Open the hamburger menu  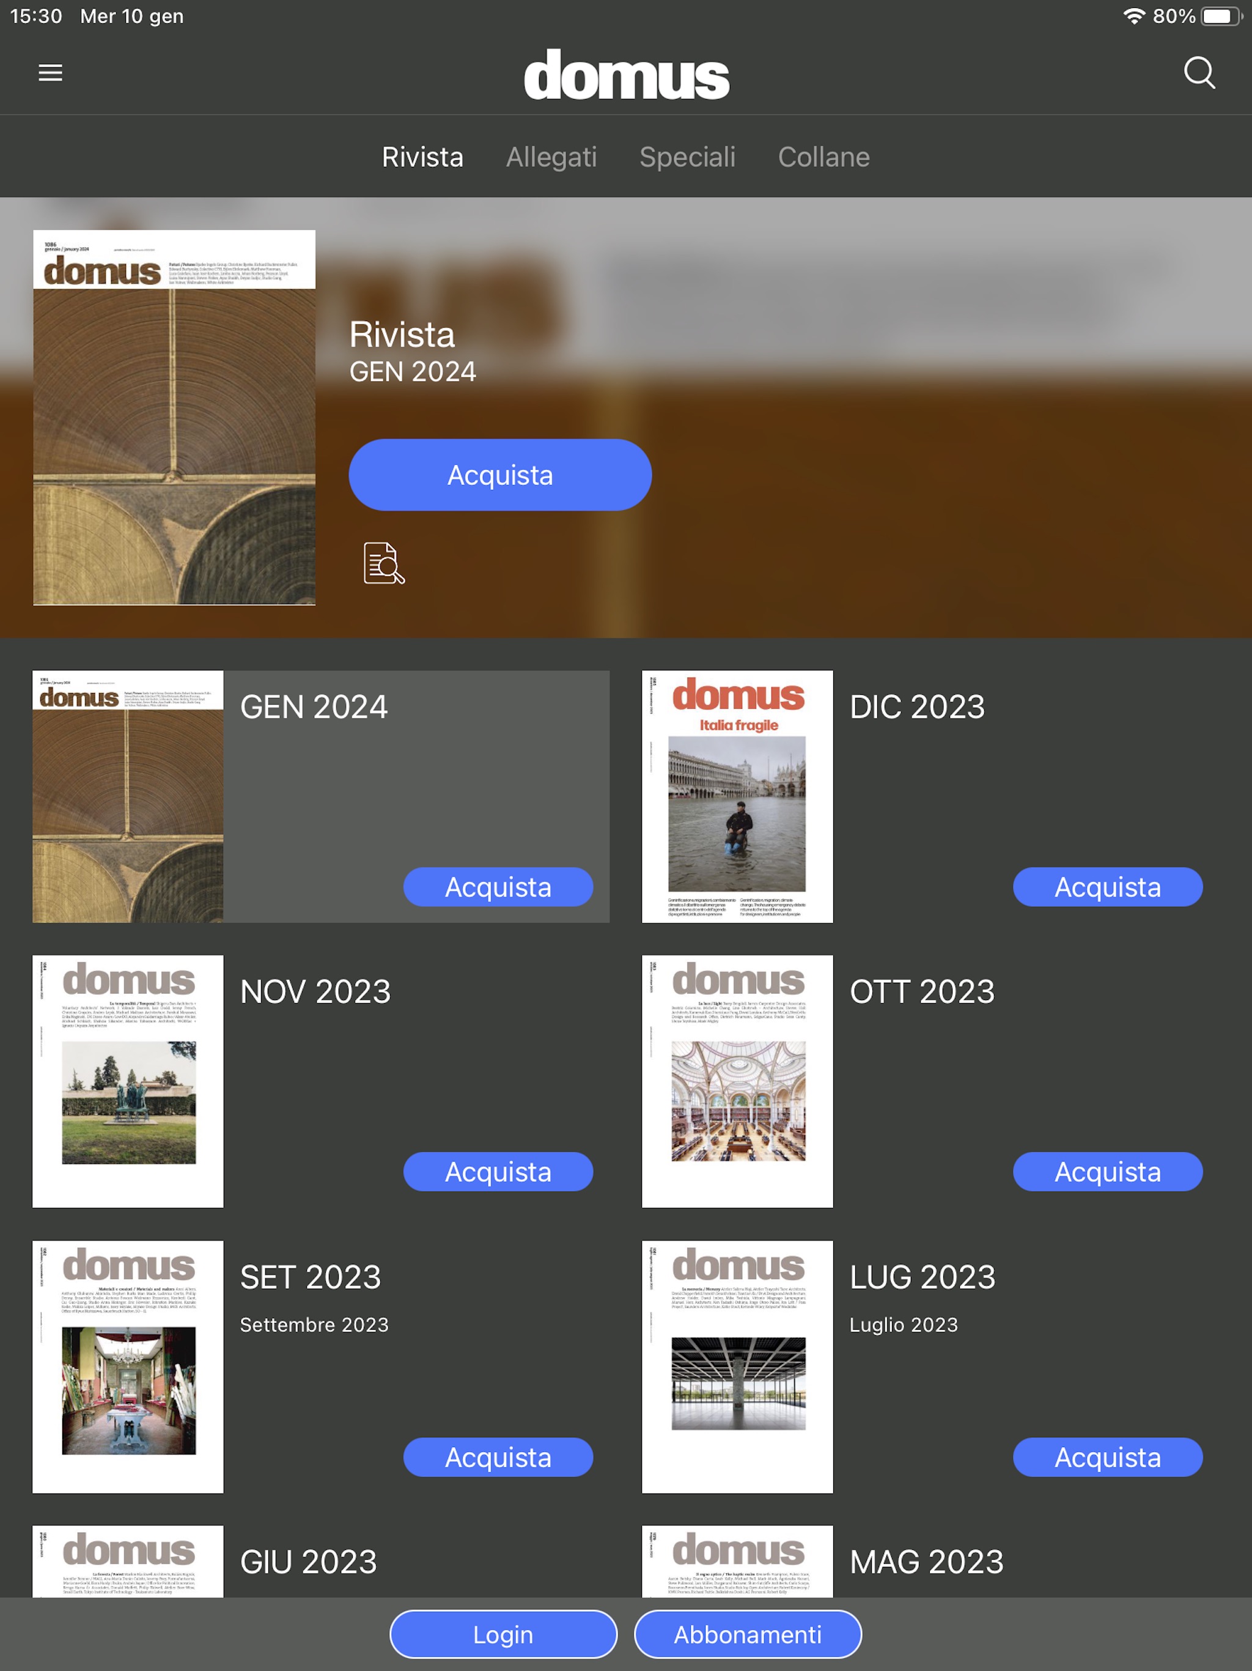(x=51, y=73)
